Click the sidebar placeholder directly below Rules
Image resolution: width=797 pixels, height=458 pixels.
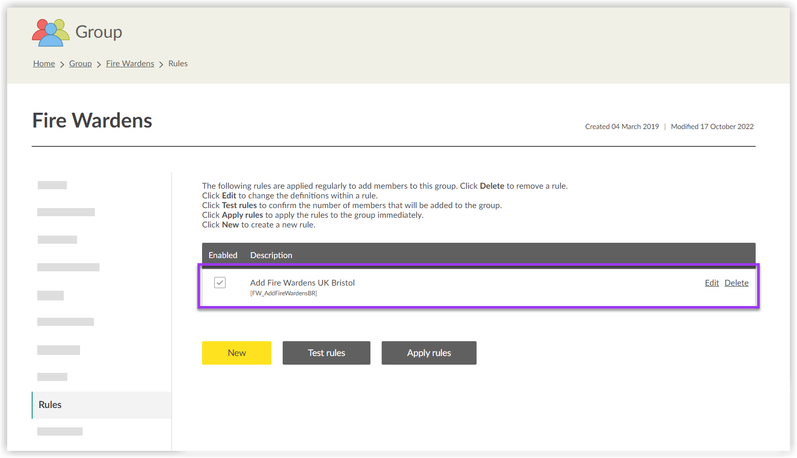pos(60,431)
